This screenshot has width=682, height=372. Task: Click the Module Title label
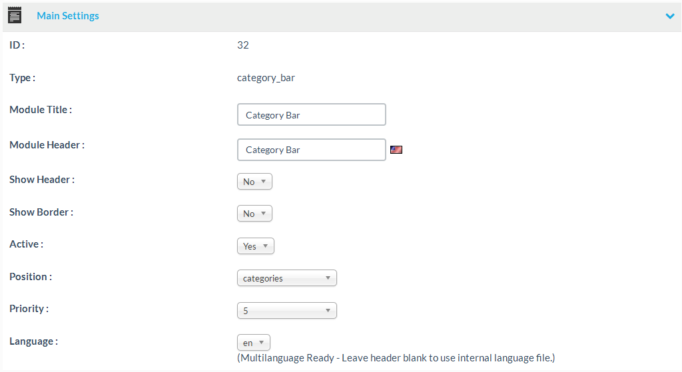[41, 110]
